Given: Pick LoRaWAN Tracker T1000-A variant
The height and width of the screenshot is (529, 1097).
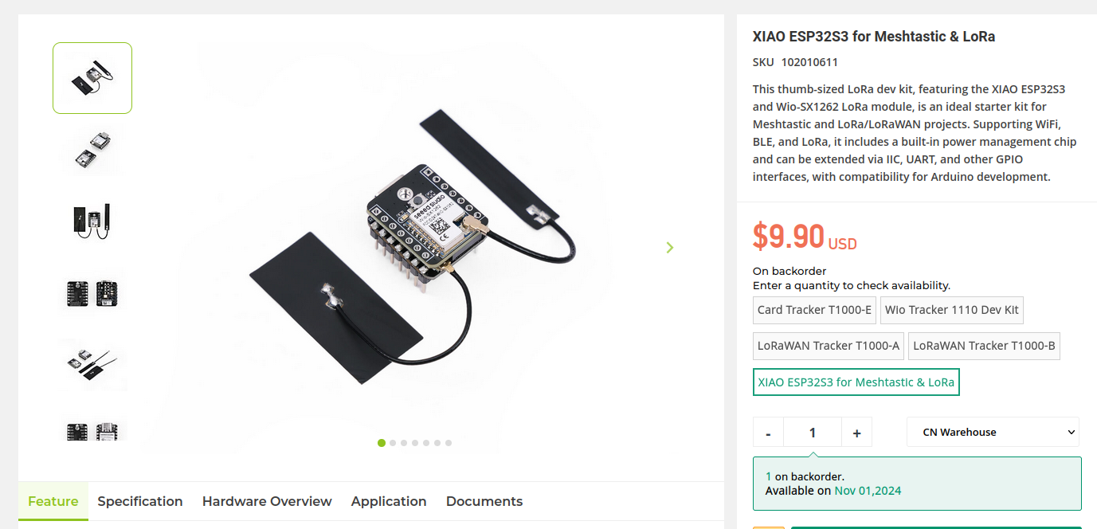Looking at the screenshot, I should 829,346.
